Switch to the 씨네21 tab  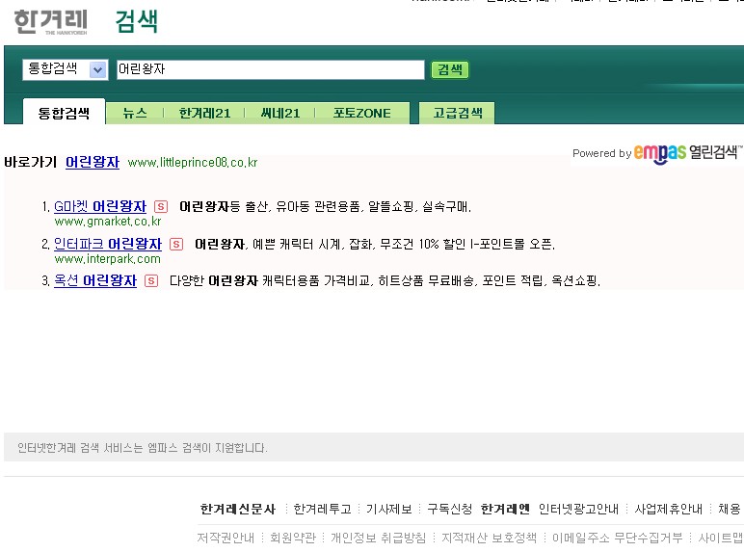(x=279, y=113)
